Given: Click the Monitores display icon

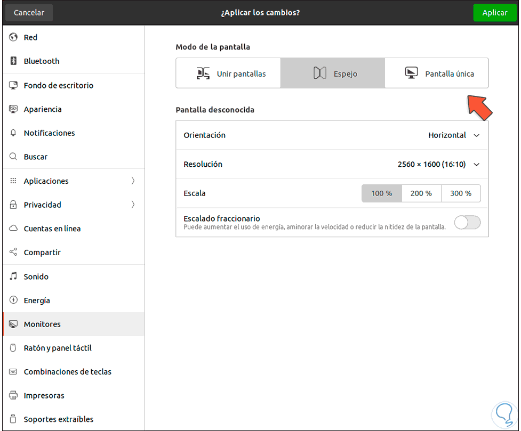Looking at the screenshot, I should [13, 324].
